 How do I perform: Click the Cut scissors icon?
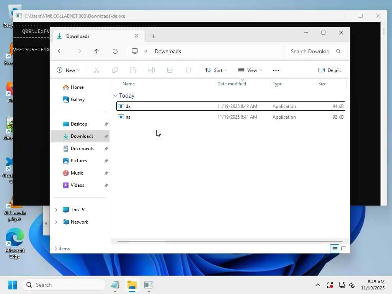pyautogui.click(x=96, y=70)
